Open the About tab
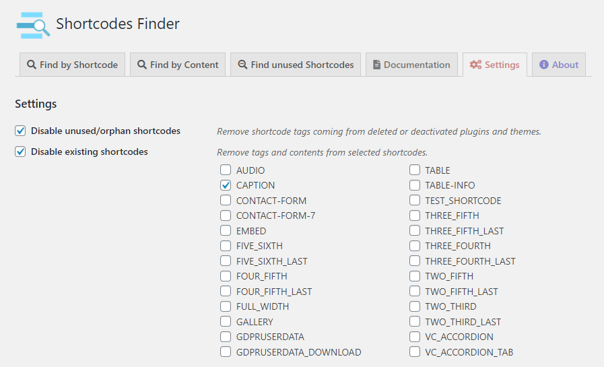Image resolution: width=604 pixels, height=367 pixels. [559, 65]
